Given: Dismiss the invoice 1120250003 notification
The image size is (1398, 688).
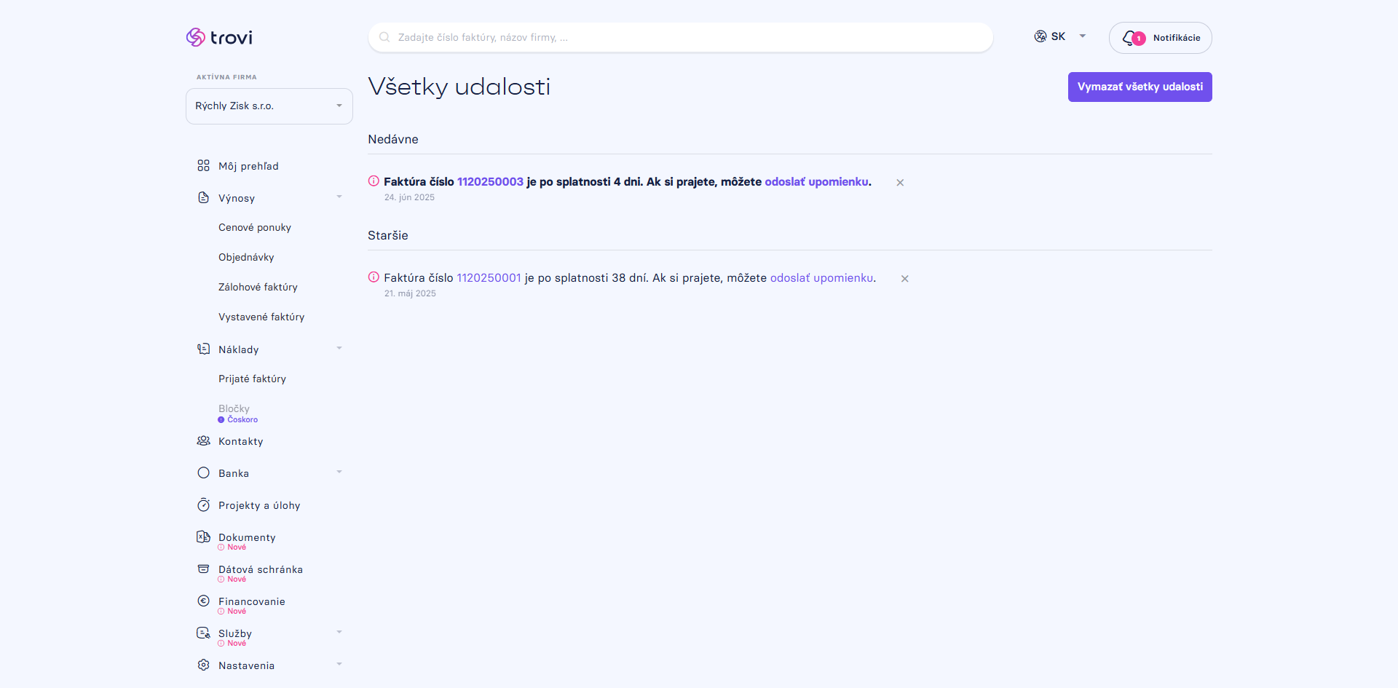Looking at the screenshot, I should pyautogui.click(x=900, y=183).
